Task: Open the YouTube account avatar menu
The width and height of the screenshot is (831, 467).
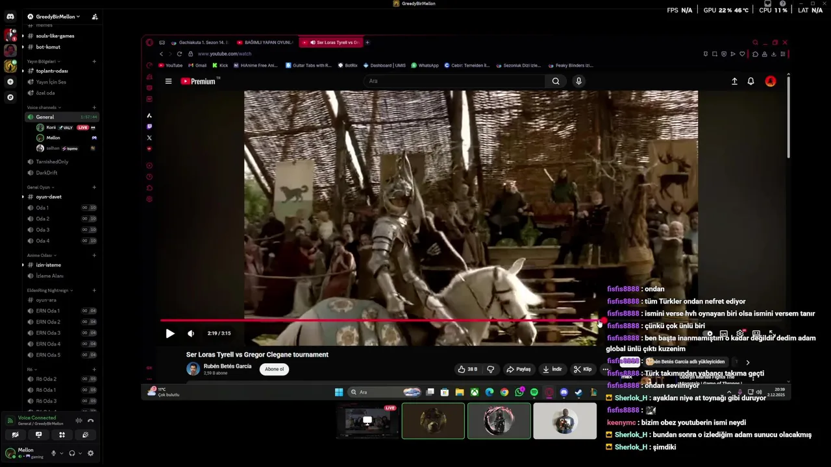Action: coord(771,81)
